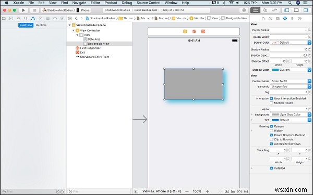Image resolution: width=313 pixels, height=195 pixels.
Task: Toggle the document outline button
Action: point(136,191)
